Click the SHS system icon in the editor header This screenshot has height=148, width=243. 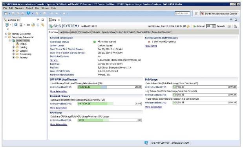(51, 26)
